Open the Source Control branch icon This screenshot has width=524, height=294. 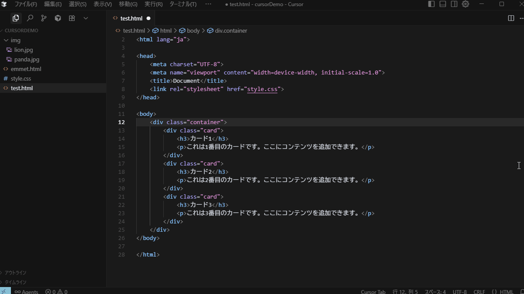tap(44, 18)
